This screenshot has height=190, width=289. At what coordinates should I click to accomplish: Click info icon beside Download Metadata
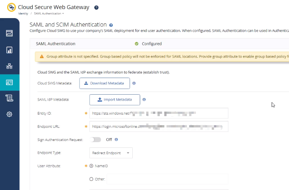134,83
